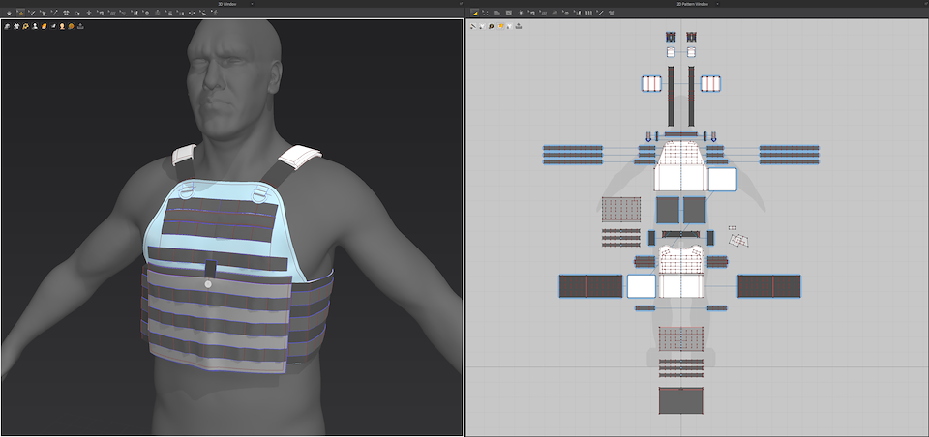The image size is (929, 437).
Task: Click the 2D Pattern Window title label
Action: pyautogui.click(x=694, y=4)
